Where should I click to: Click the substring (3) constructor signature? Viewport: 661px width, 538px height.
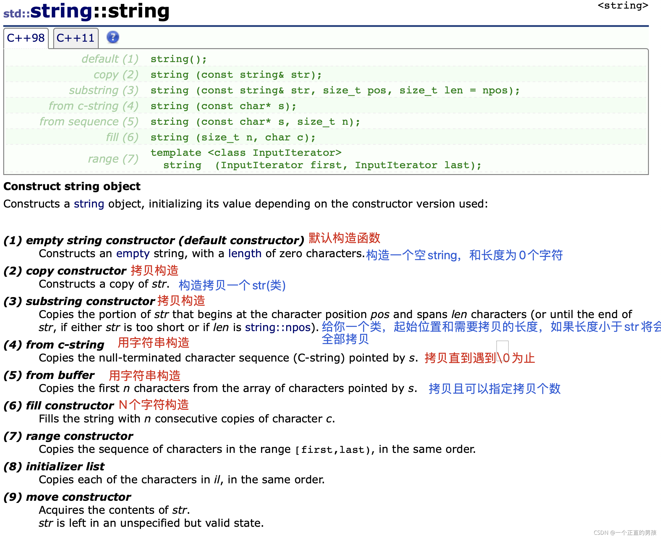click(x=335, y=90)
